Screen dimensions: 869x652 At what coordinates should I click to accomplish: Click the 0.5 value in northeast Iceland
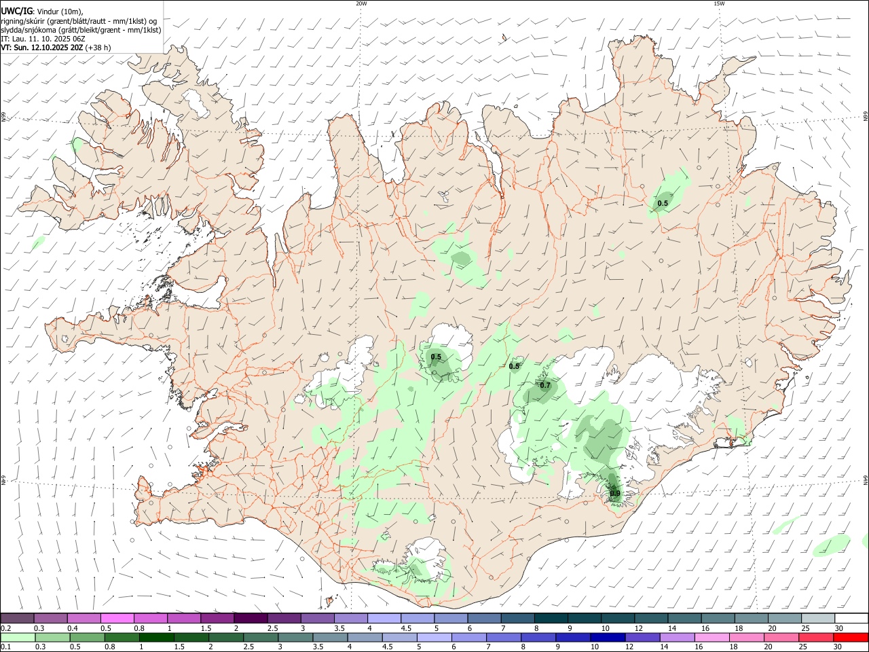(x=663, y=203)
